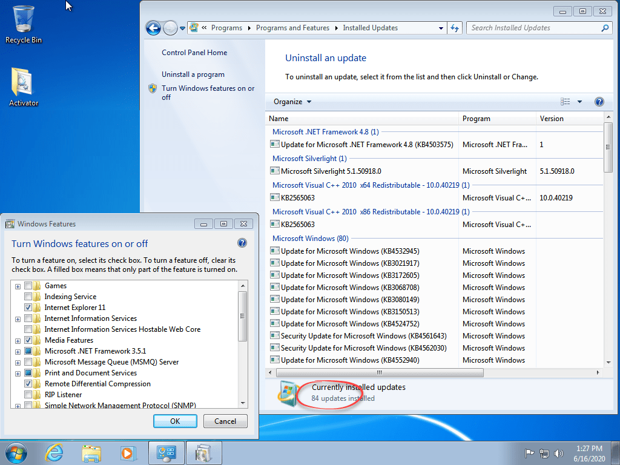
Task: Expand the Games tree node
Action: (x=18, y=286)
